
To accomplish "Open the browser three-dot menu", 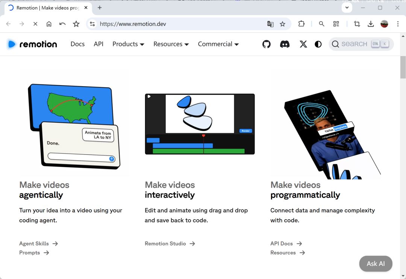I will 398,24.
